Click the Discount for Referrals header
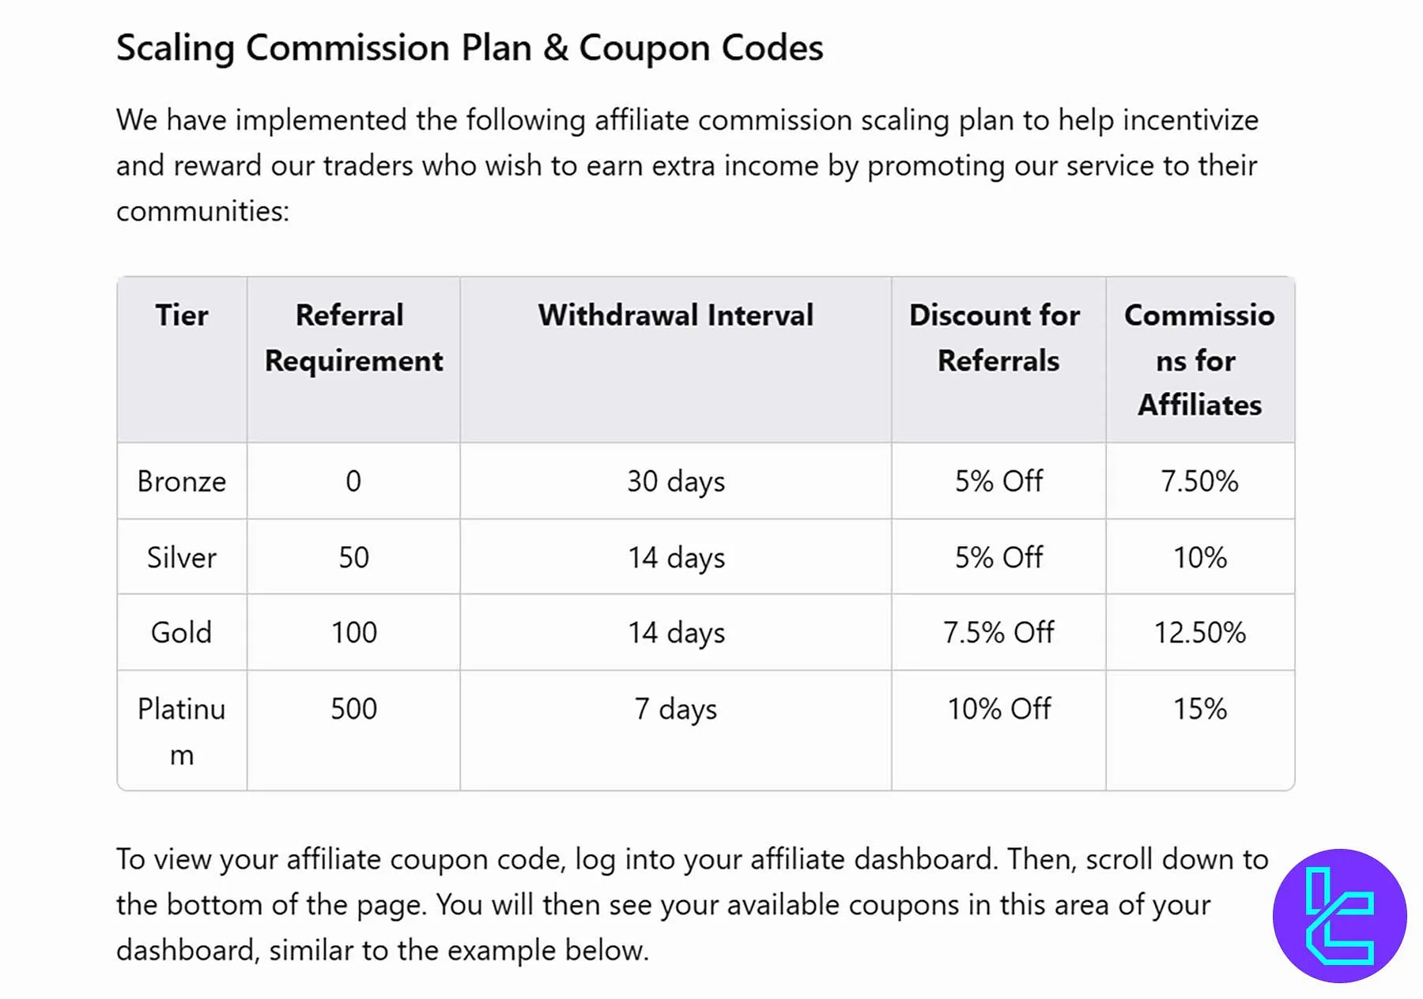The height and width of the screenshot is (999, 1423). pos(998,337)
